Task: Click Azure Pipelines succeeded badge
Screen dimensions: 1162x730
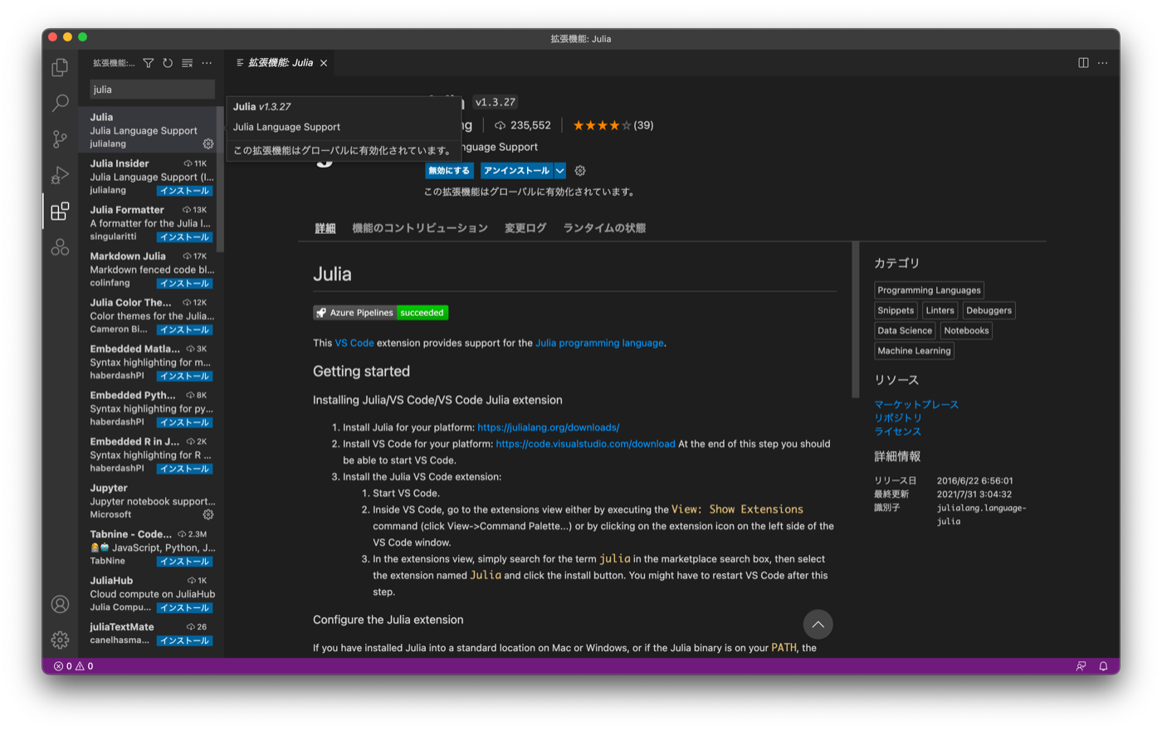Action: (381, 313)
